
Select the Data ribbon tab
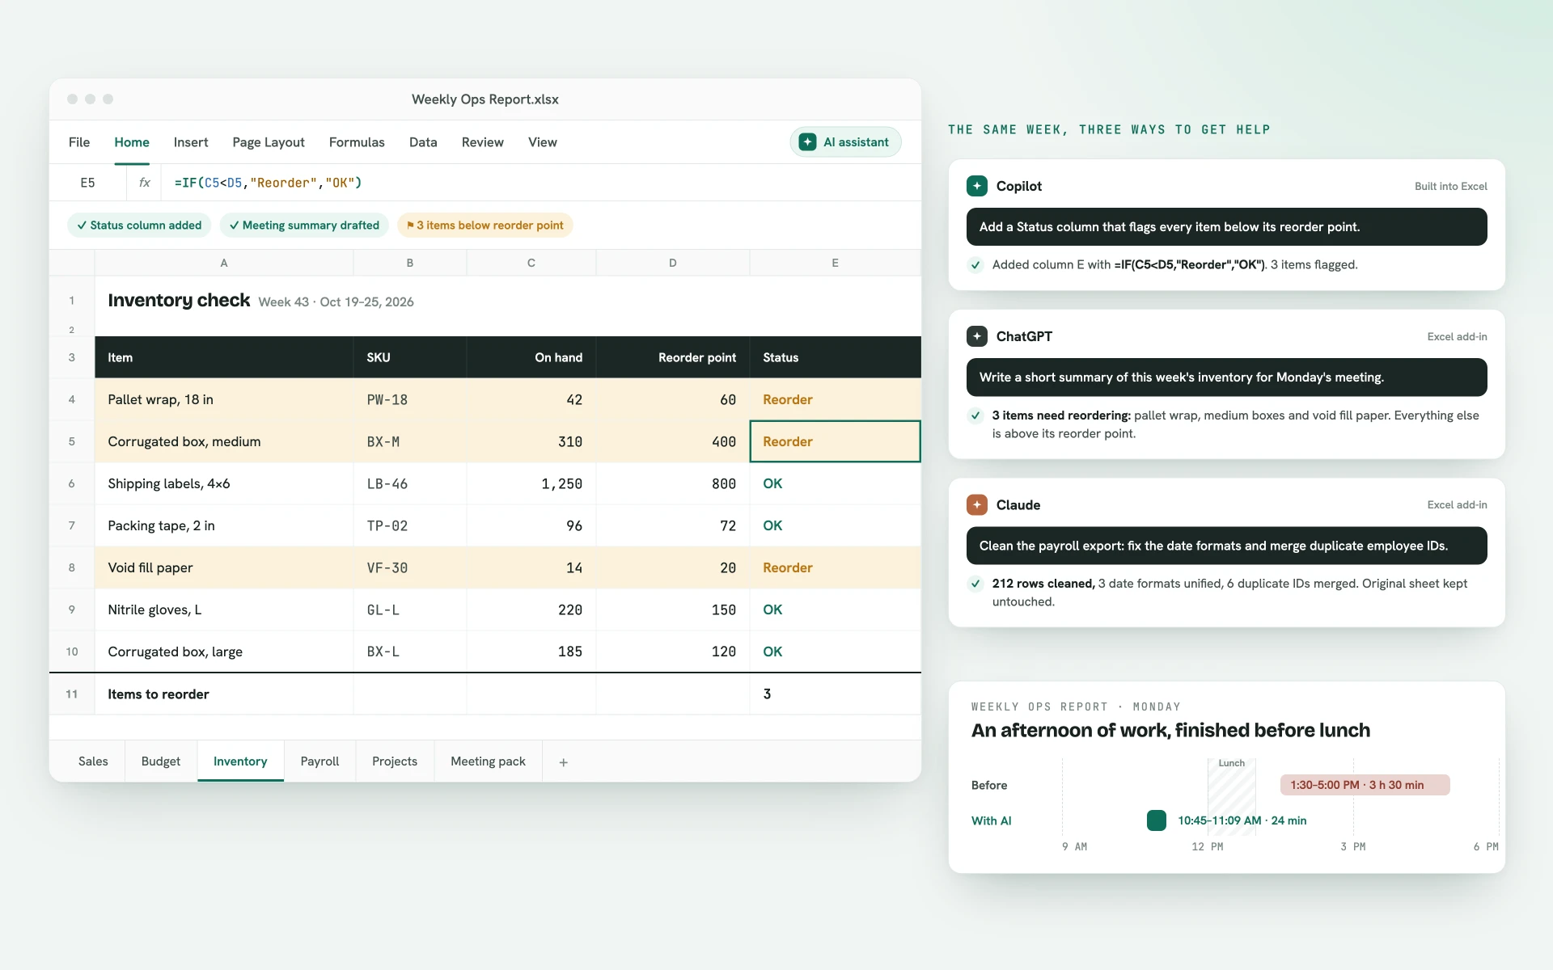[423, 142]
